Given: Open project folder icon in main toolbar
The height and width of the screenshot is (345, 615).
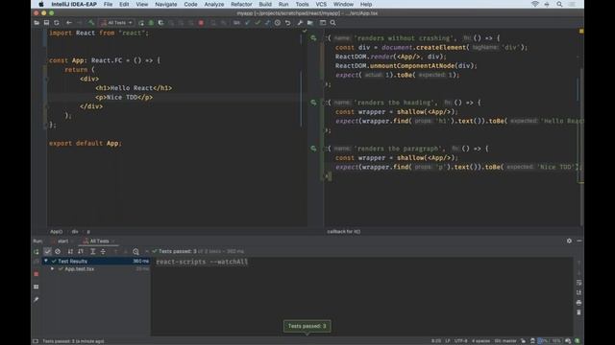Looking at the screenshot, I should pos(37,23).
